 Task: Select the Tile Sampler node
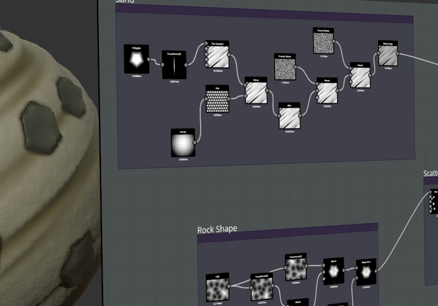click(x=218, y=55)
